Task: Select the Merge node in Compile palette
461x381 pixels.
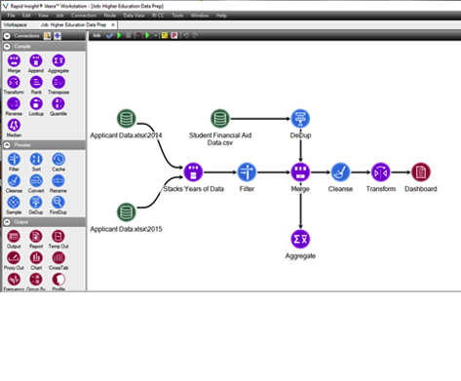Action: (14, 60)
